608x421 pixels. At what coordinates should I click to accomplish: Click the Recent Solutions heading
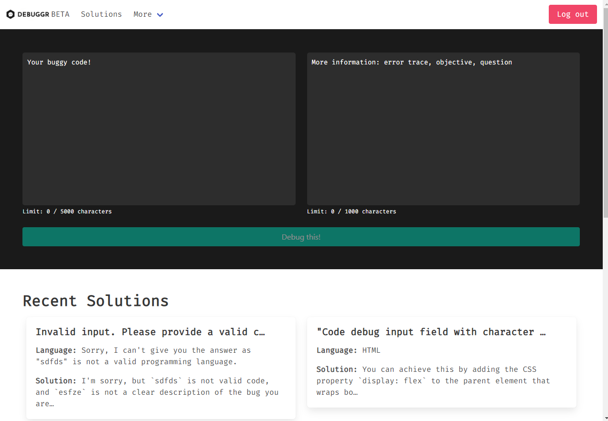pyautogui.click(x=96, y=301)
